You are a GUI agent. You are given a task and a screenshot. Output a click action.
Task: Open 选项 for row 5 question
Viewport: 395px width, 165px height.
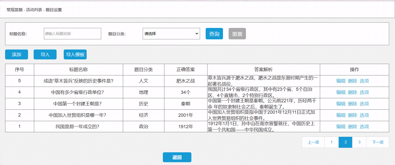[x=364, y=81]
